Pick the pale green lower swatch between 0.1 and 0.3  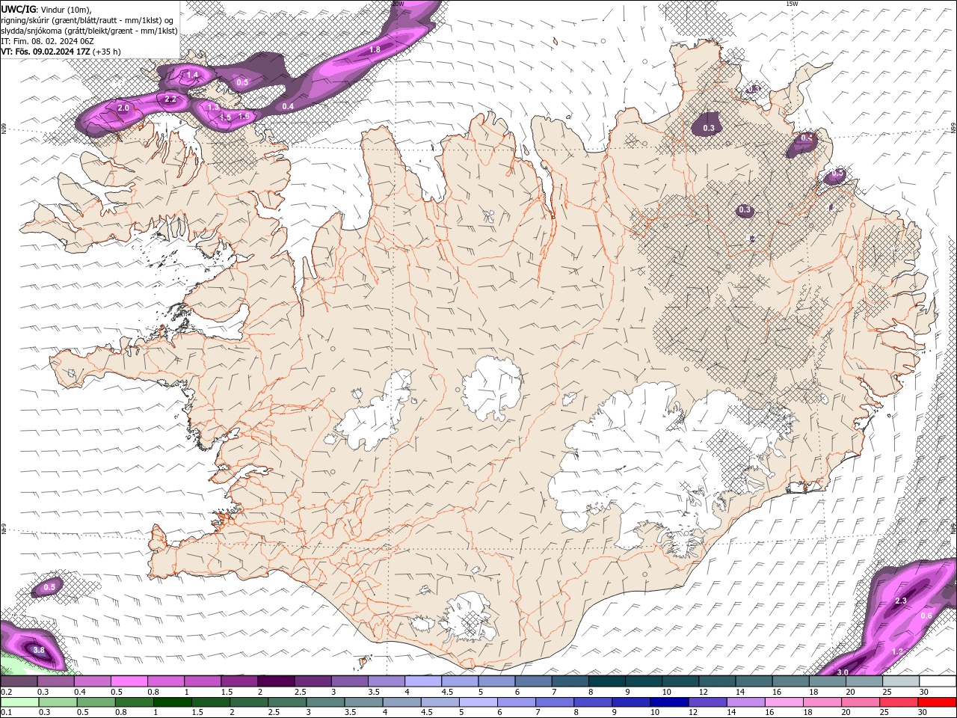(19, 702)
